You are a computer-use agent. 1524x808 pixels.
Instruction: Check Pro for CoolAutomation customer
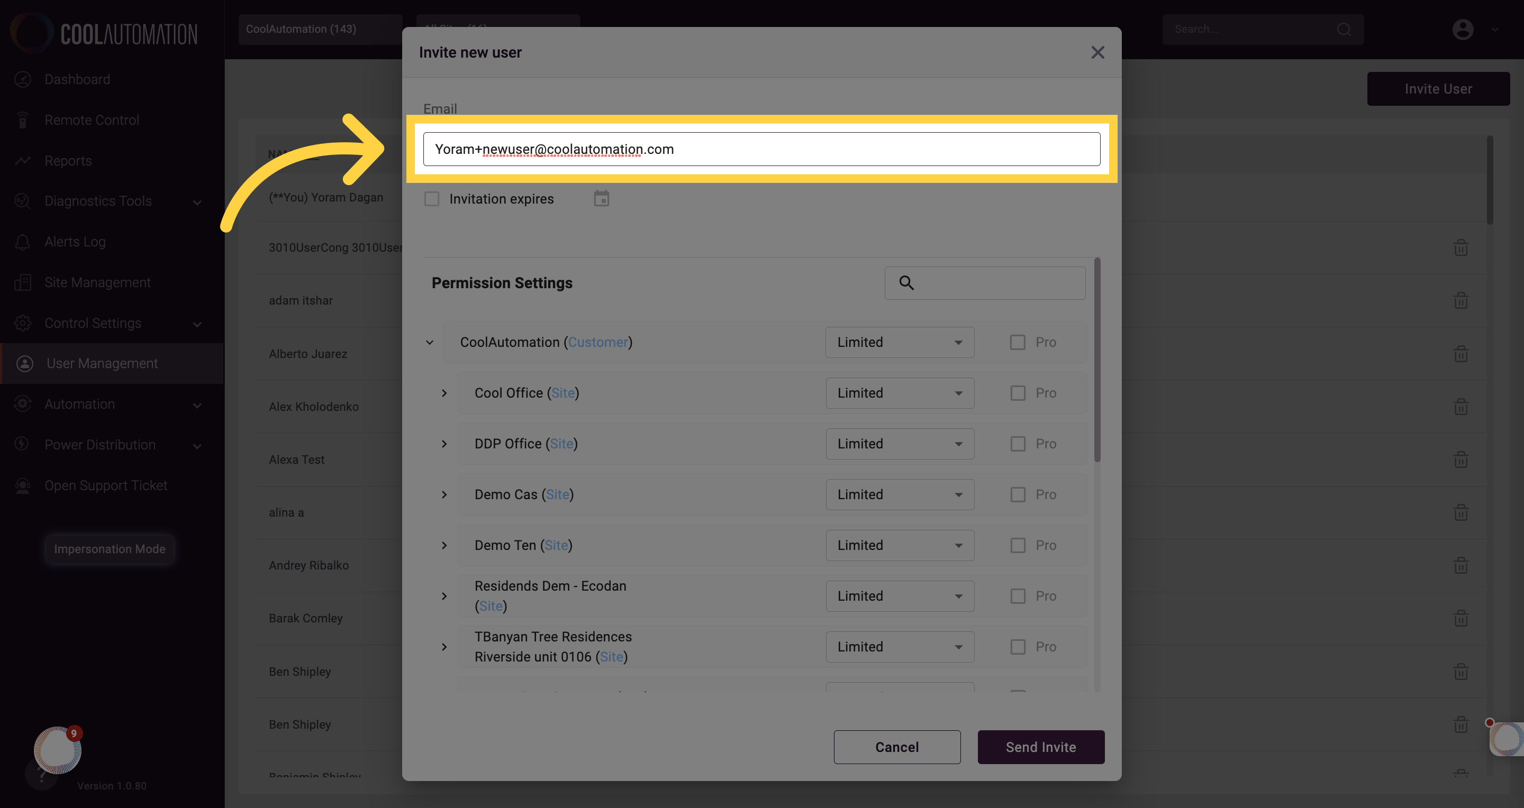1018,342
